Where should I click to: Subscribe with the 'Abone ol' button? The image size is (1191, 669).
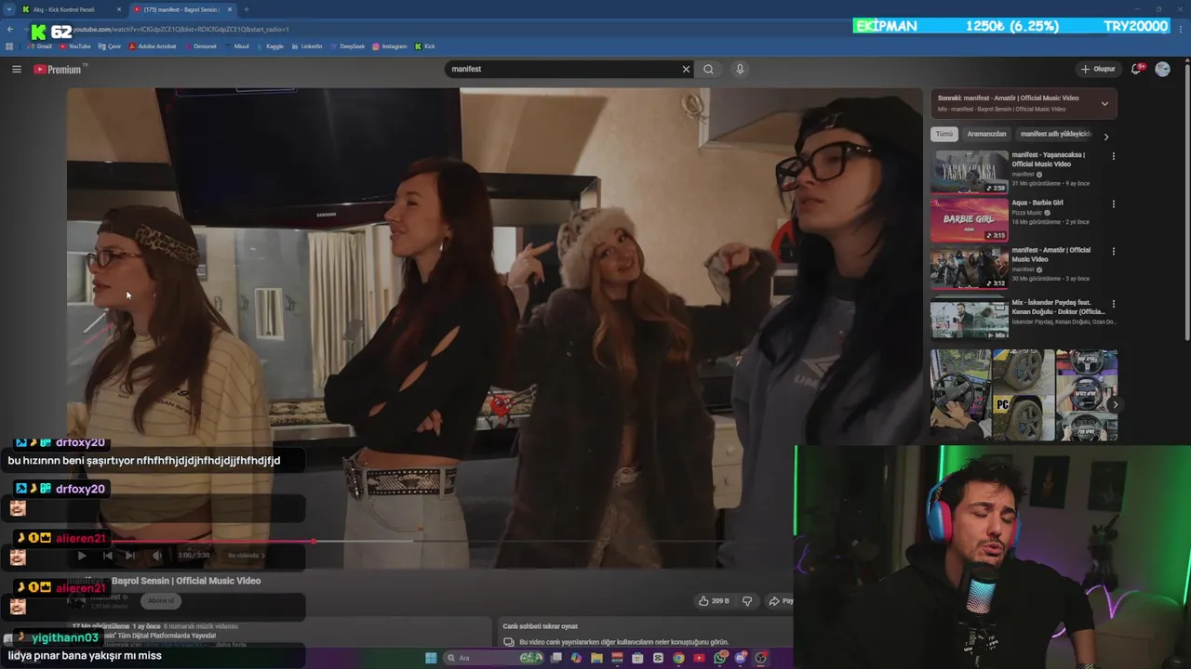point(161,601)
